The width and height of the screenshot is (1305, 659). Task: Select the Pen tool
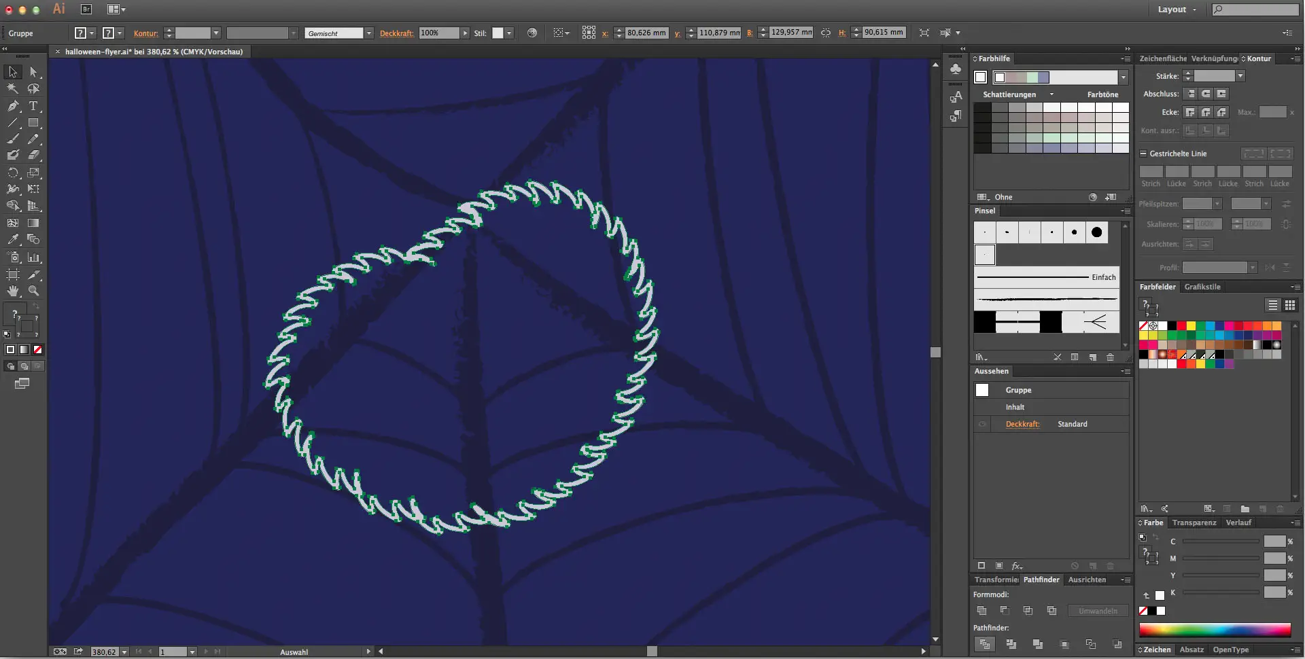pyautogui.click(x=13, y=106)
